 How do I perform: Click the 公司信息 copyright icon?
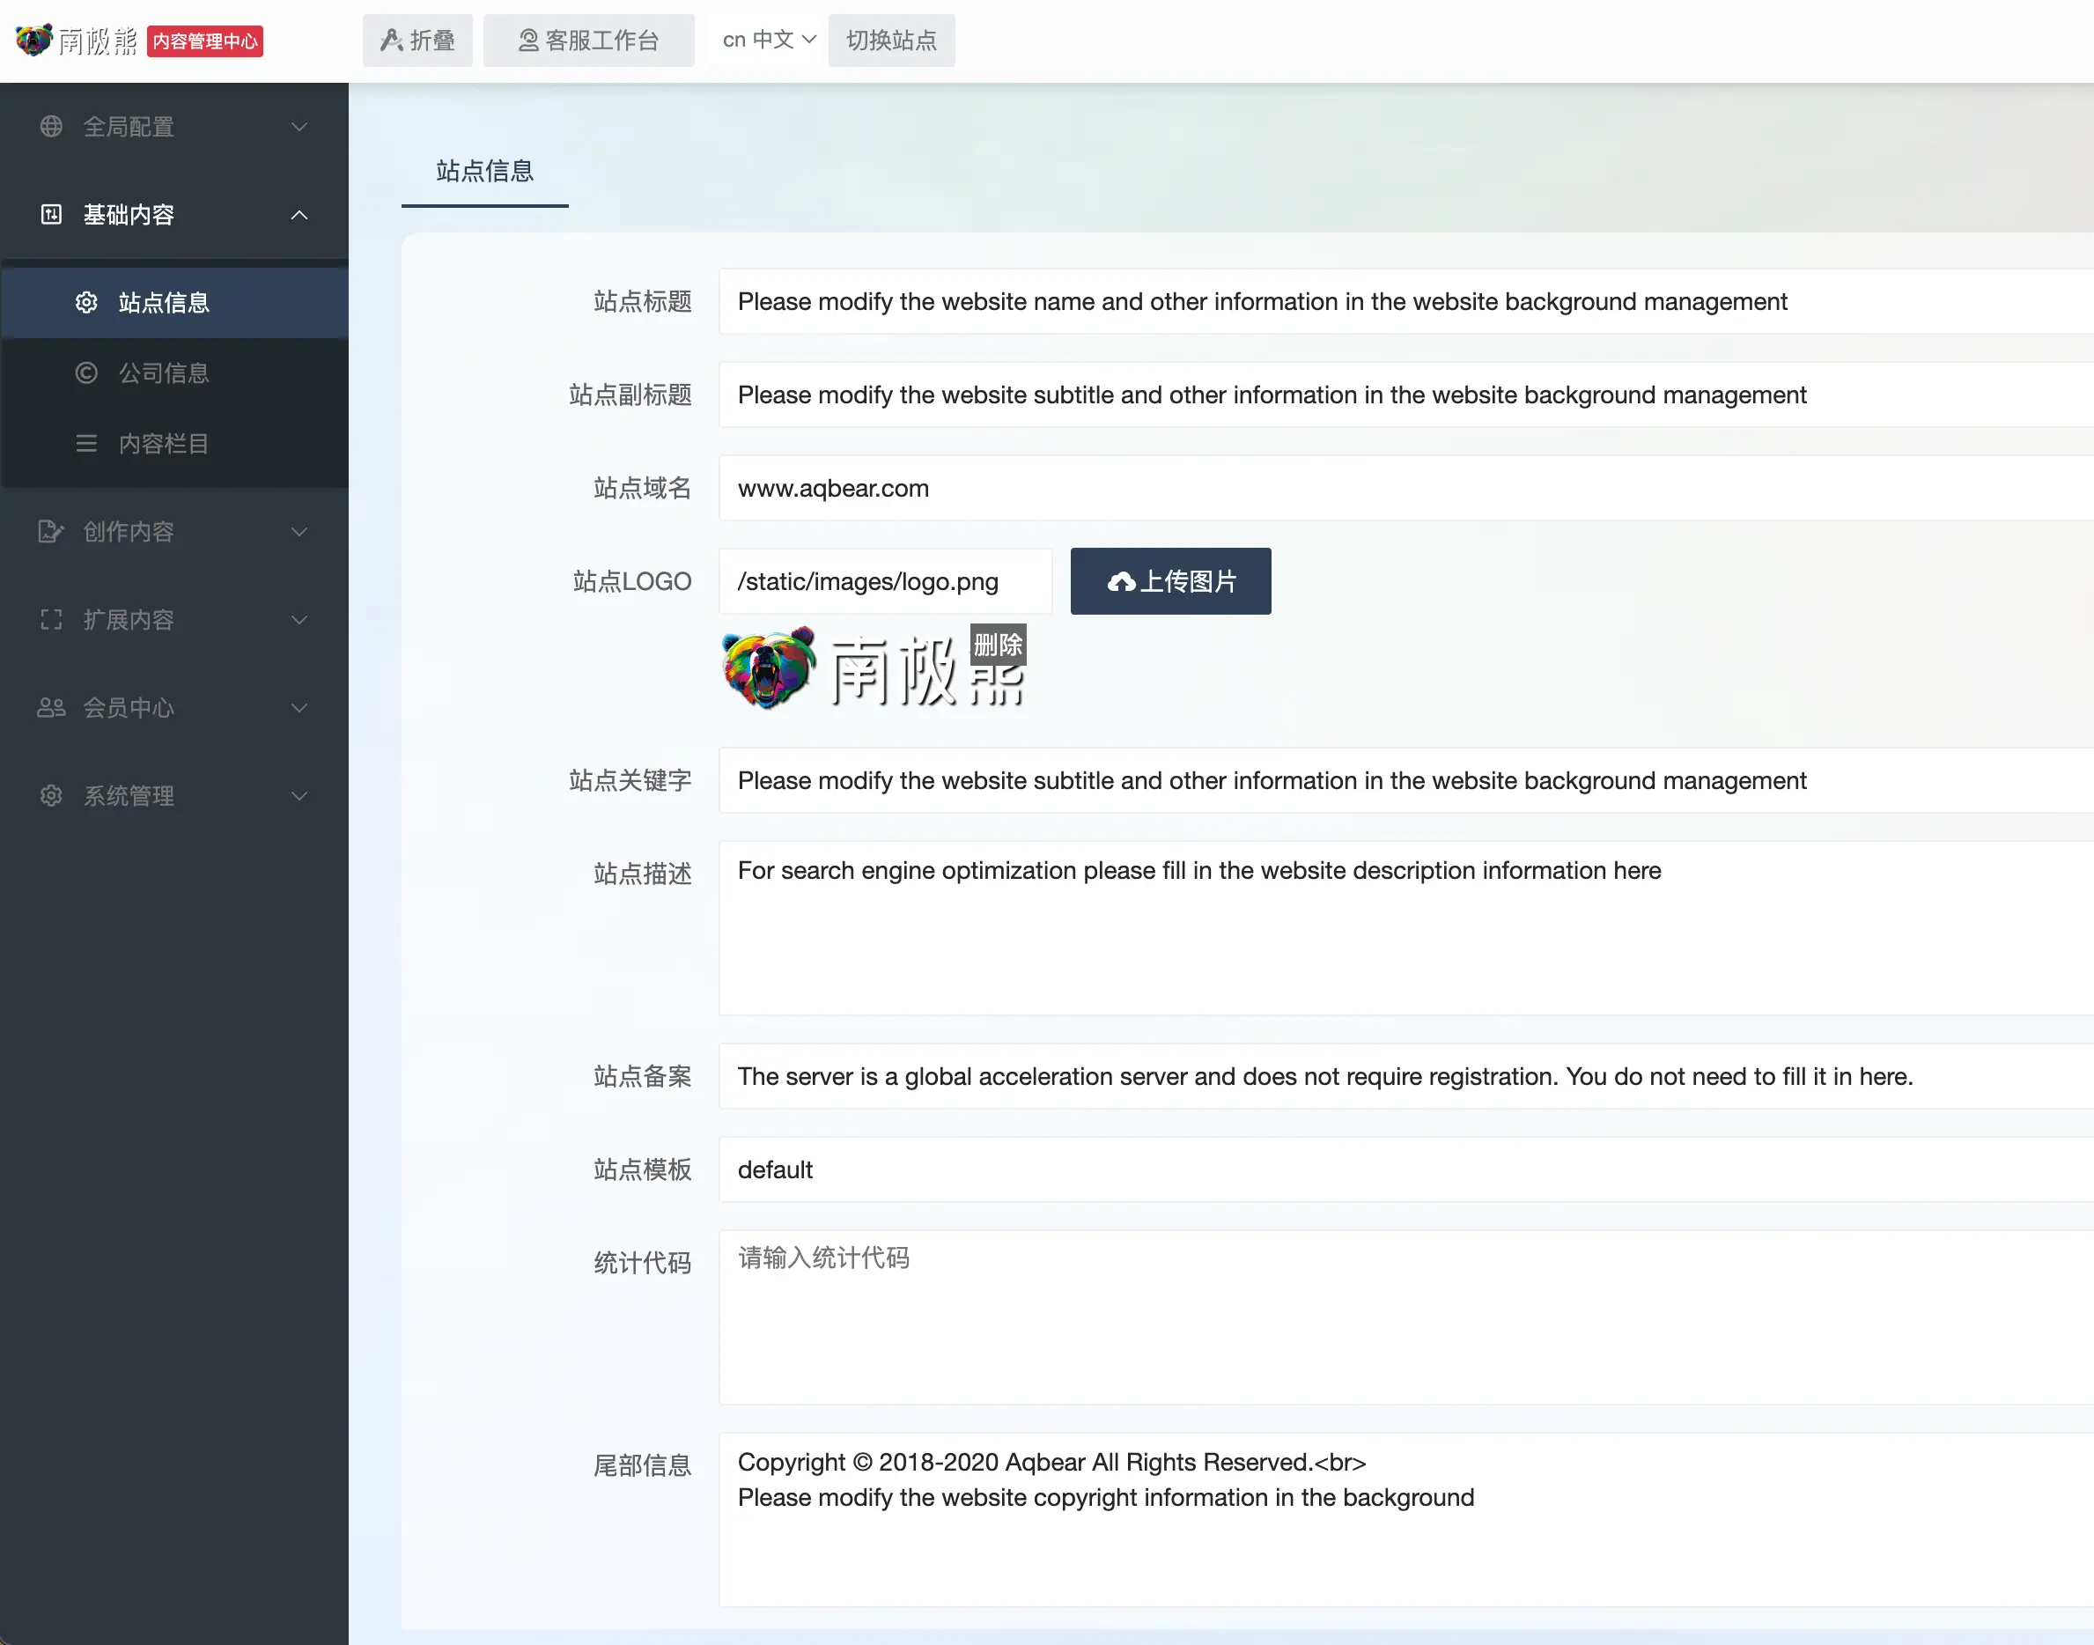tap(86, 373)
